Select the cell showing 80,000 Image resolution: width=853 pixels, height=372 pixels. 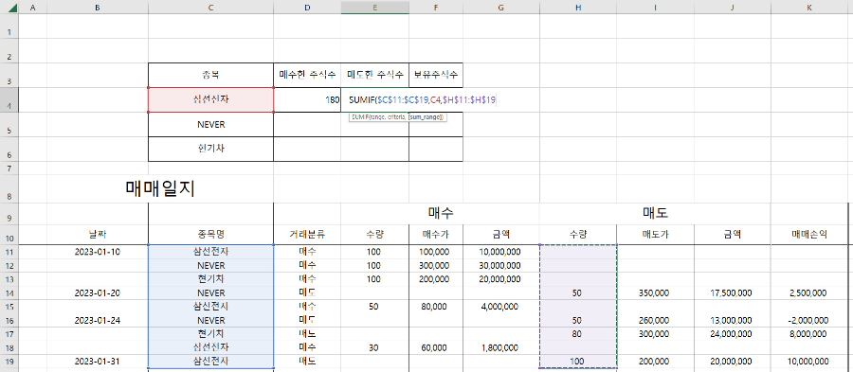[436, 307]
